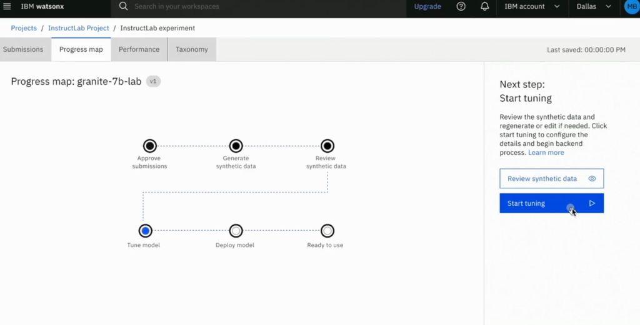This screenshot has width=640, height=325.
Task: Click the Tune model label
Action: [x=144, y=245]
